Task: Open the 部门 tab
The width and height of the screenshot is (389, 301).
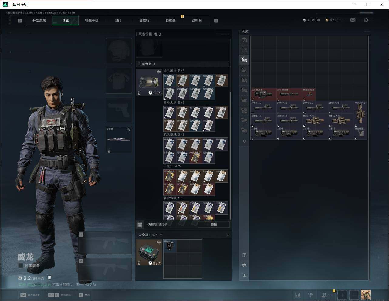Action: pyautogui.click(x=118, y=20)
